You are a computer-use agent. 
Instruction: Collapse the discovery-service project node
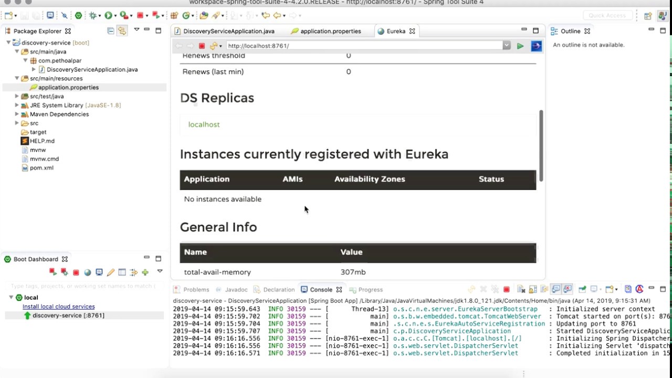pyautogui.click(x=9, y=43)
